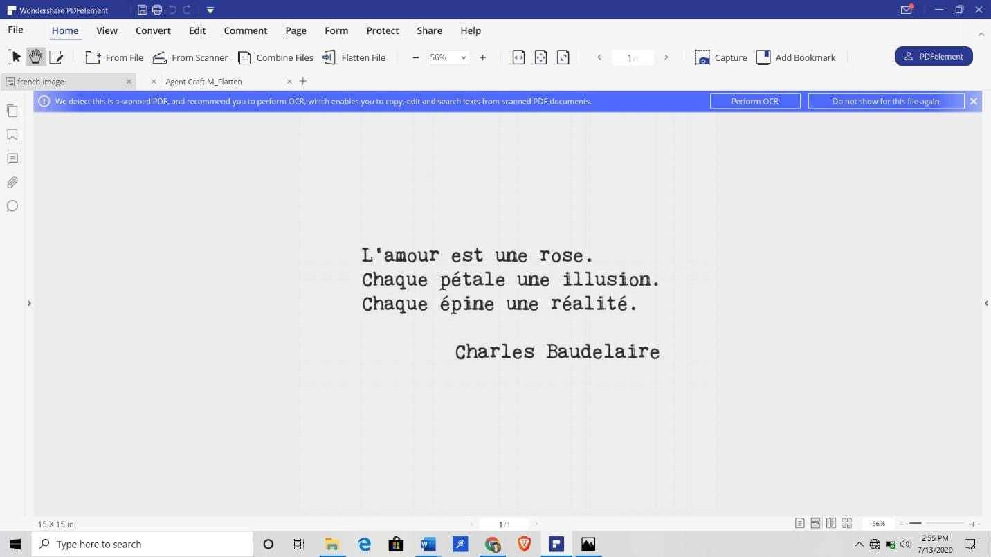Open the search panel in sidebar
The width and height of the screenshot is (991, 557).
pos(12,206)
